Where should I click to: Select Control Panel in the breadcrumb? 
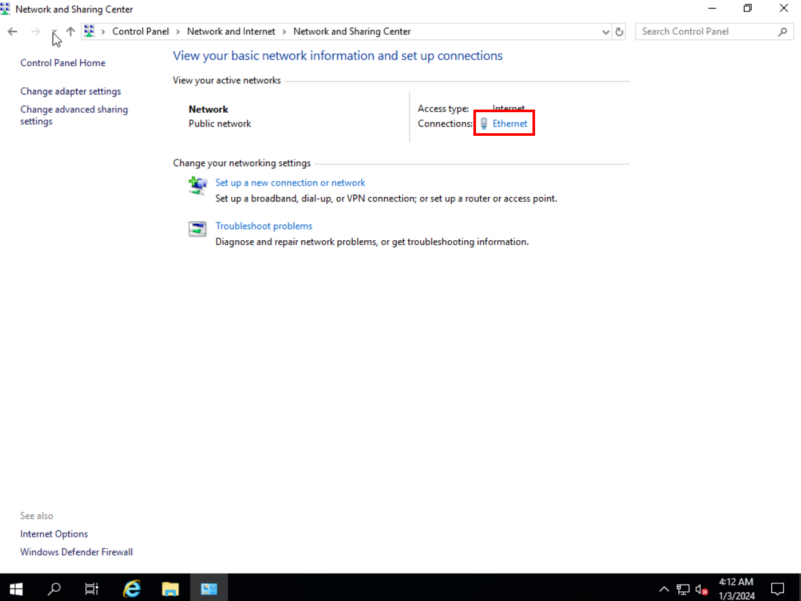(x=141, y=31)
